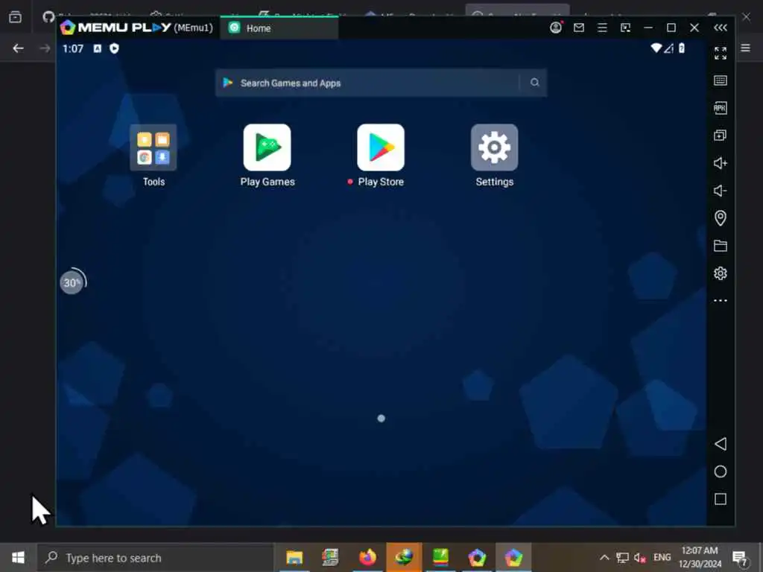Click the ENG language indicator
Image resolution: width=763 pixels, height=572 pixels.
[x=662, y=557]
